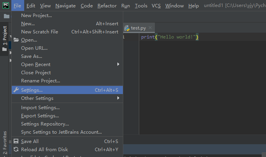Open the File menu
This screenshot has width=266, height=157.
pyautogui.click(x=17, y=6)
